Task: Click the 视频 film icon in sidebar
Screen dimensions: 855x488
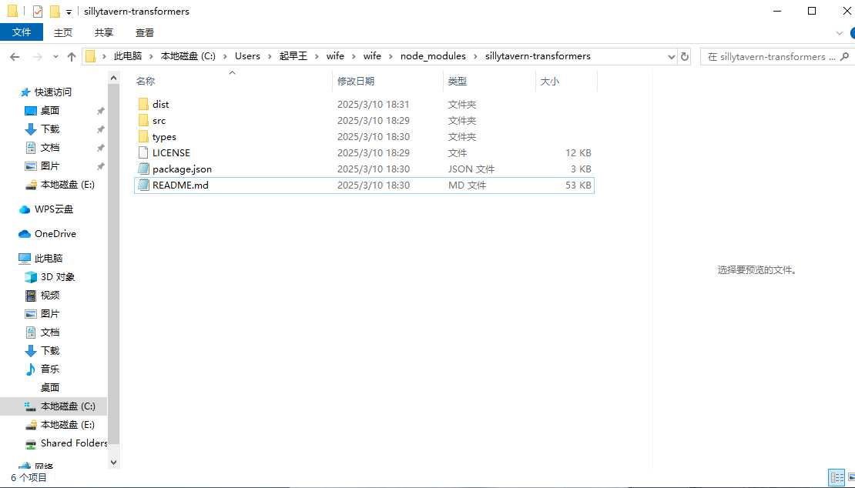Action: tap(31, 296)
